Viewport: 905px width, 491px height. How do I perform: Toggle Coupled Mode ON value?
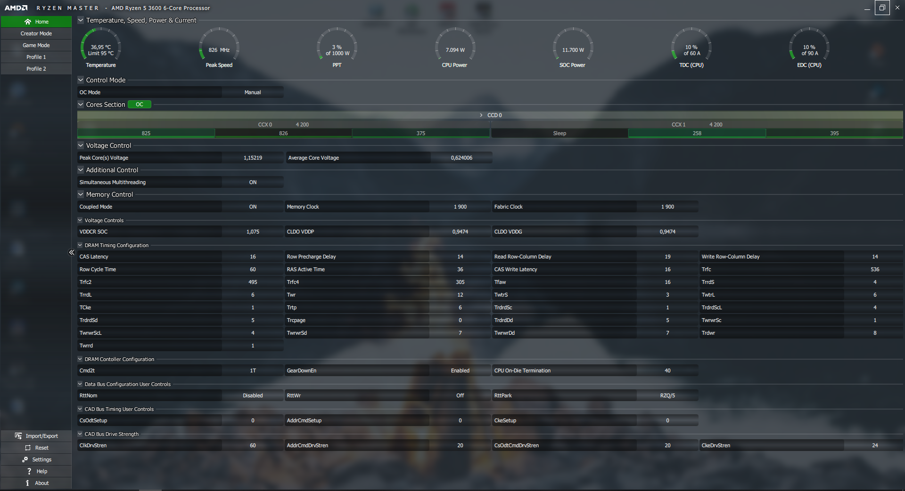click(253, 207)
